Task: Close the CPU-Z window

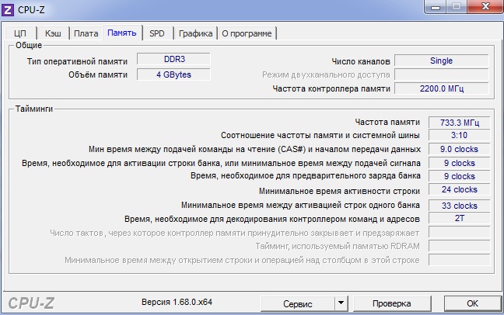Action: (485, 6)
